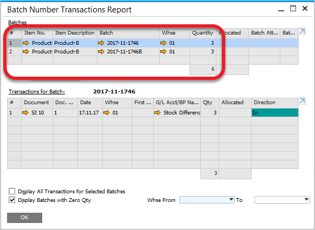Click the Quantity column header
The image size is (315, 230).
click(x=203, y=33)
